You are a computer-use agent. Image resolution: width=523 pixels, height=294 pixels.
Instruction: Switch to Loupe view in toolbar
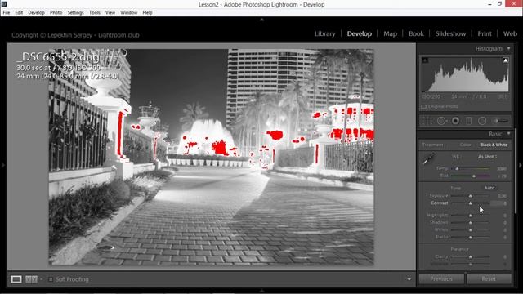[16, 279]
